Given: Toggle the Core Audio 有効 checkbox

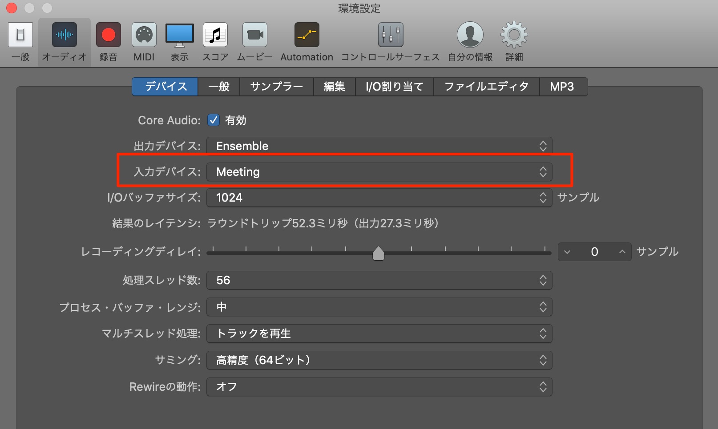Looking at the screenshot, I should [214, 120].
